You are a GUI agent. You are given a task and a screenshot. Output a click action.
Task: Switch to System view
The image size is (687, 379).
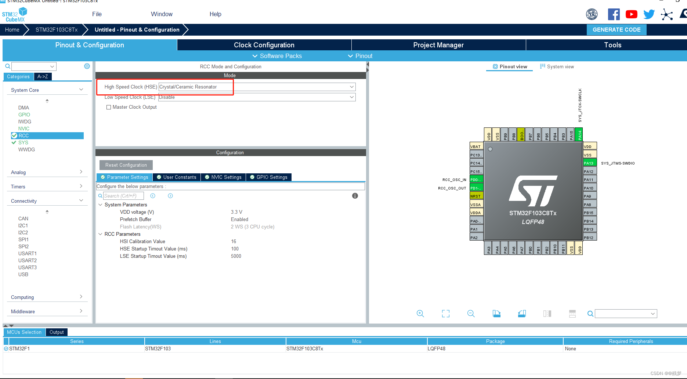pos(557,66)
